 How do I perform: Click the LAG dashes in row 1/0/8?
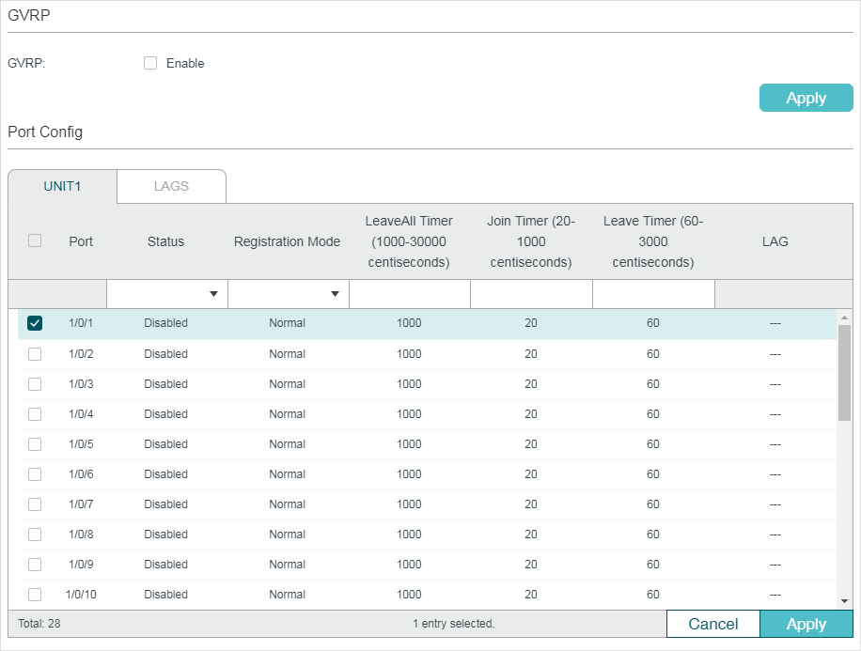pyautogui.click(x=775, y=535)
